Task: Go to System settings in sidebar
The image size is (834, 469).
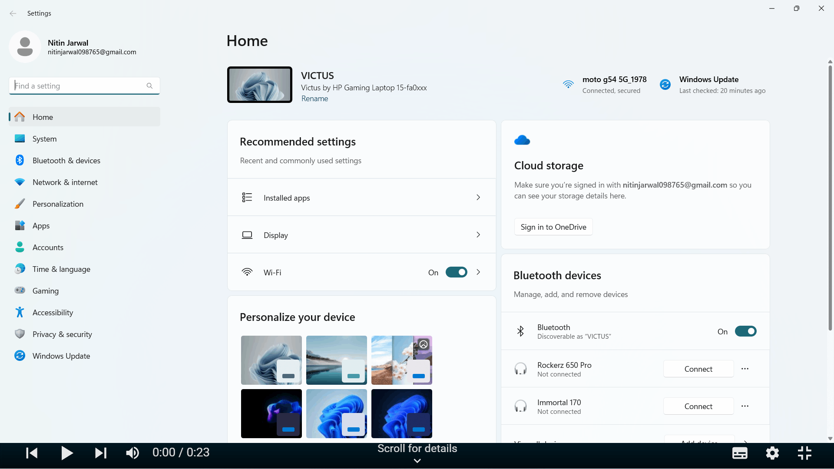Action: pyautogui.click(x=84, y=139)
